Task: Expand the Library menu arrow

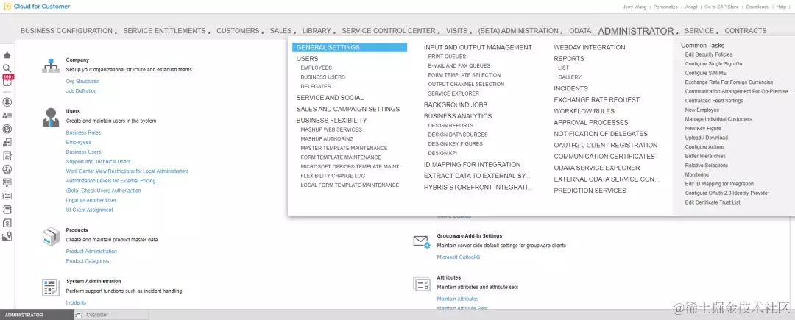Action: click(x=334, y=33)
